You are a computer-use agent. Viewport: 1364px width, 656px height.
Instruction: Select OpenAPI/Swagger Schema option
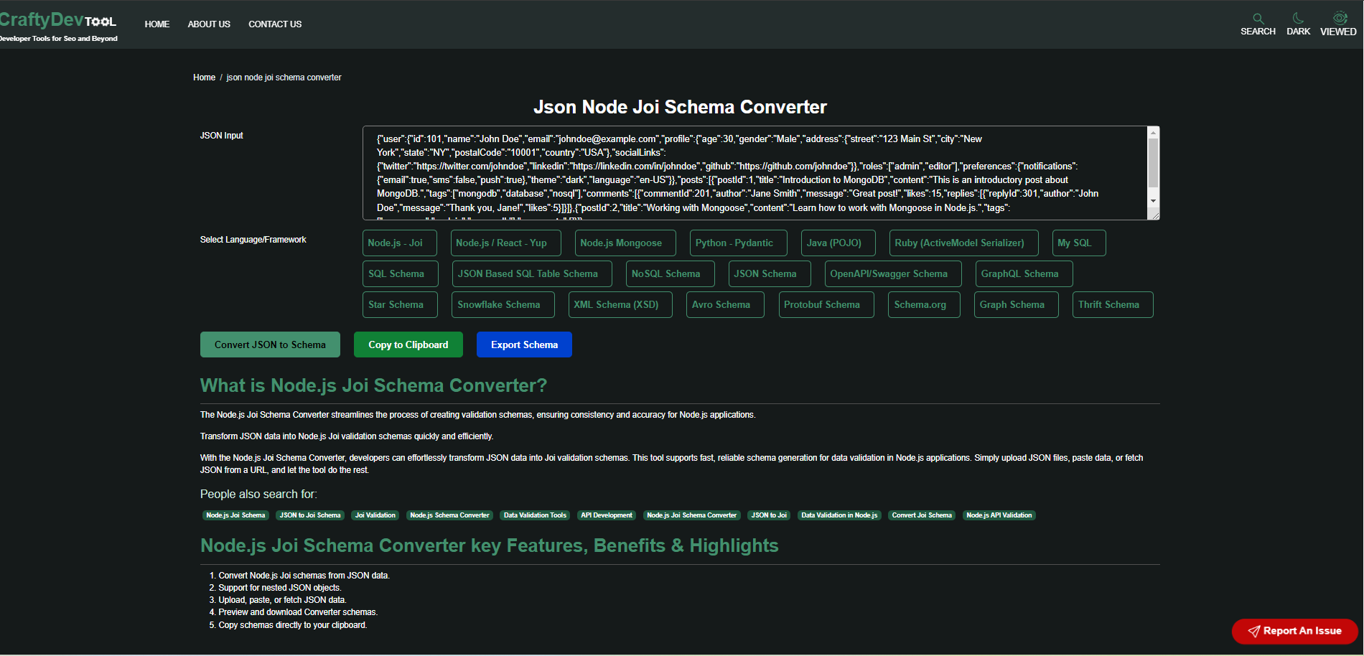pos(893,274)
